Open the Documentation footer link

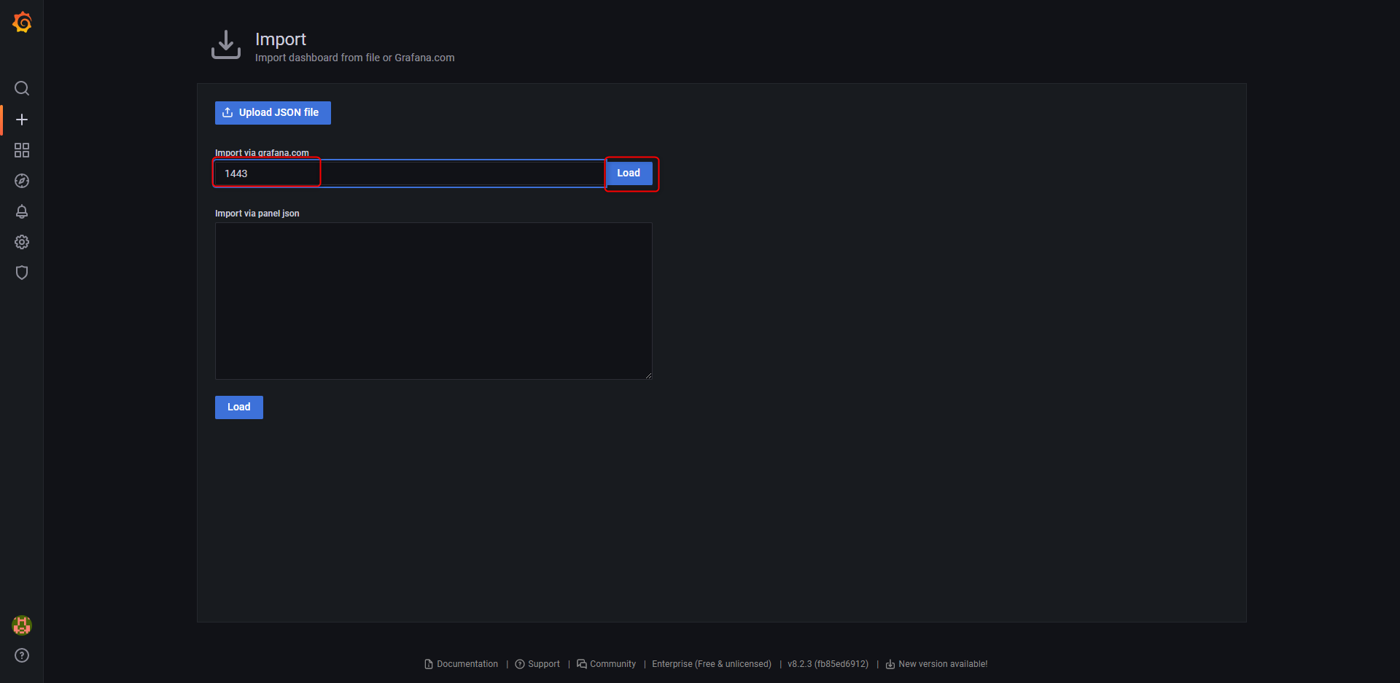(462, 664)
